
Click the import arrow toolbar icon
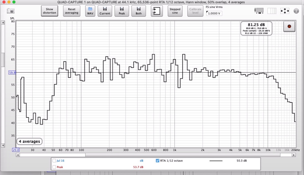click(x=157, y=11)
